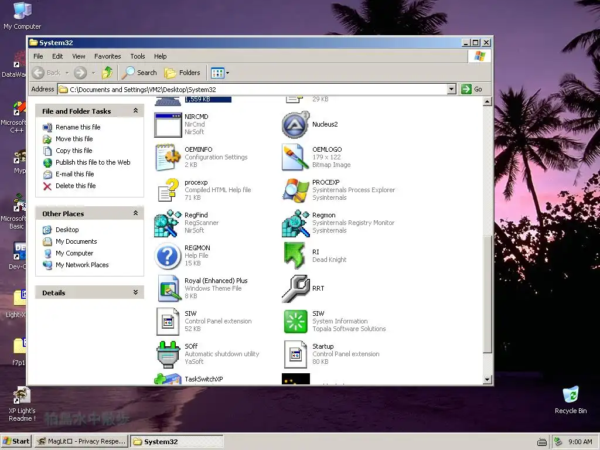The height and width of the screenshot is (450, 600).
Task: Click System32 taskbar button
Action: 177,441
